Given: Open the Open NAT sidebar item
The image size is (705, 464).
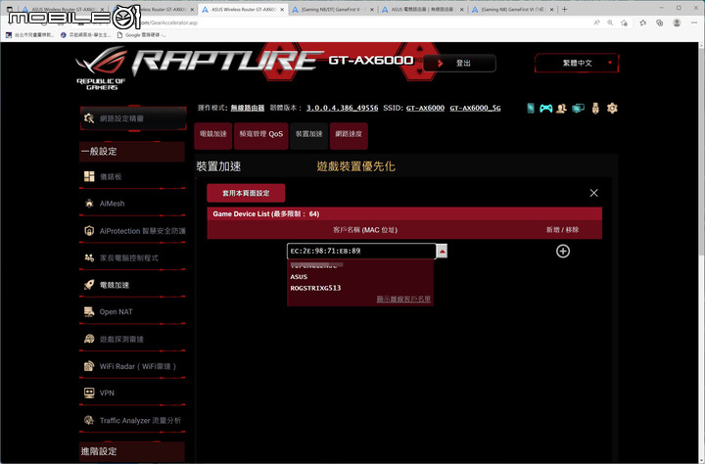Looking at the screenshot, I should (132, 311).
